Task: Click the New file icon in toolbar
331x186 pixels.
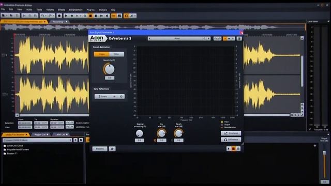Action: pyautogui.click(x=4, y=16)
